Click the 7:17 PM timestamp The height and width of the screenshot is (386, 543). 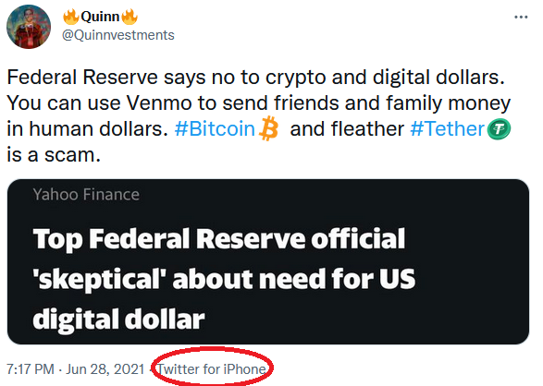(x=31, y=369)
